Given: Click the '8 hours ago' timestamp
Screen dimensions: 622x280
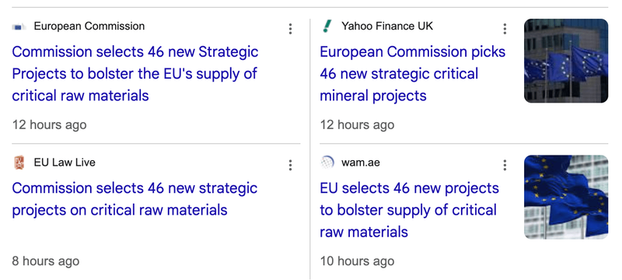Looking at the screenshot, I should pos(46,261).
